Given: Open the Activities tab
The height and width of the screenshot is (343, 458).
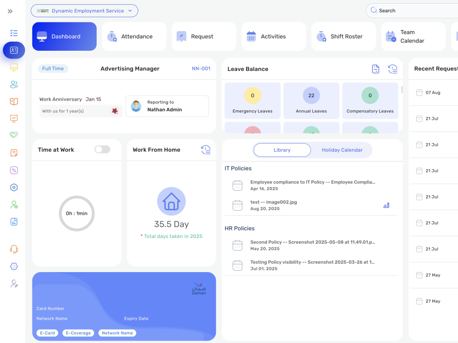Looking at the screenshot, I should tap(274, 37).
